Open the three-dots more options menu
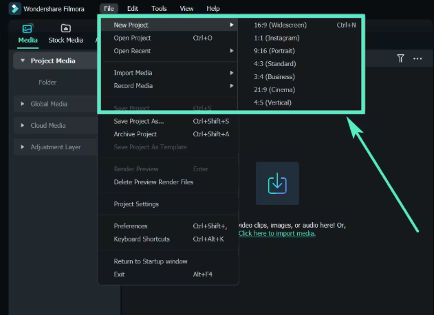Viewport: 434px width, 315px height. tap(417, 58)
